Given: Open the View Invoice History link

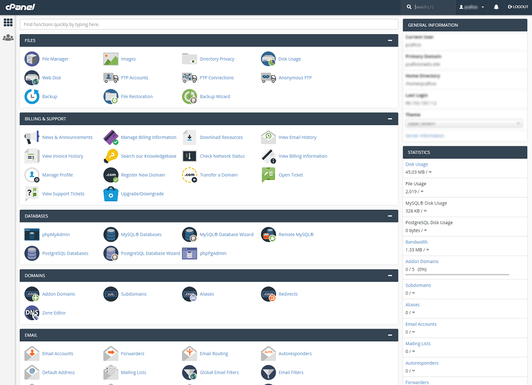Looking at the screenshot, I should point(62,156).
